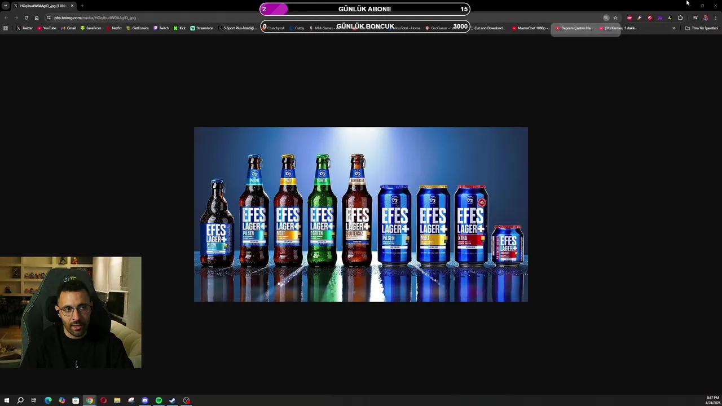Open the Twitch bookmark
Viewport: 722px width, 406px height.
[161, 28]
